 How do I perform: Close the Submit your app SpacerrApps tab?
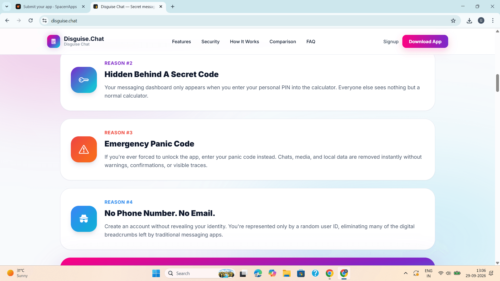click(83, 7)
